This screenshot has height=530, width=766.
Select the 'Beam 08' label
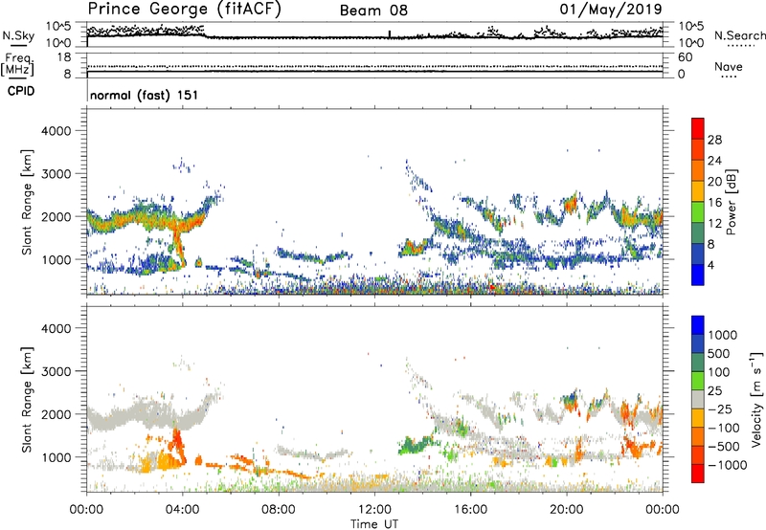pyautogui.click(x=373, y=11)
